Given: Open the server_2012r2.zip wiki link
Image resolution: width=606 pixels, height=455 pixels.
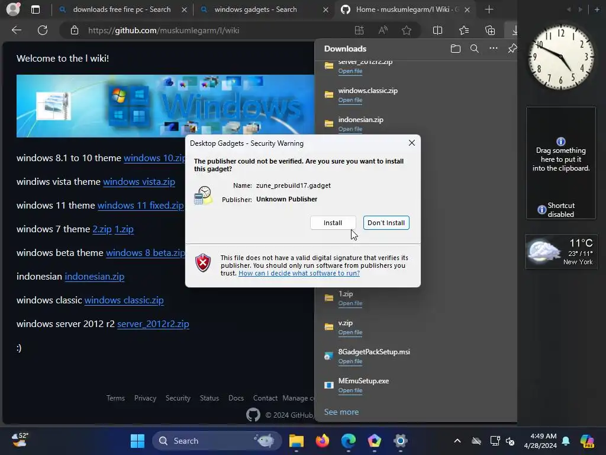Looking at the screenshot, I should click(x=153, y=324).
